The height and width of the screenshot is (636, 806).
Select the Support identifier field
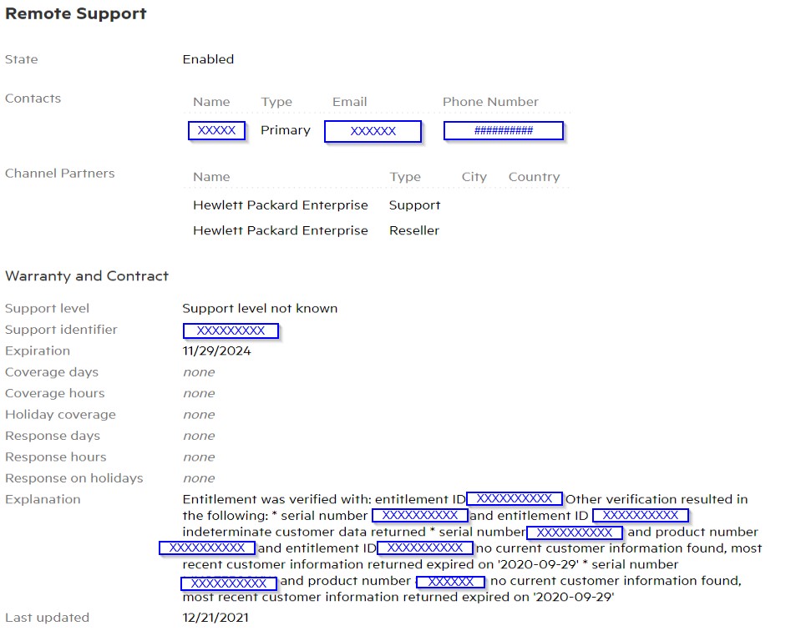[231, 331]
